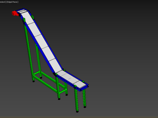Open the [Edged Faces] viewport shading menu
The width and height of the screenshot is (158, 118).
click(12, 2)
